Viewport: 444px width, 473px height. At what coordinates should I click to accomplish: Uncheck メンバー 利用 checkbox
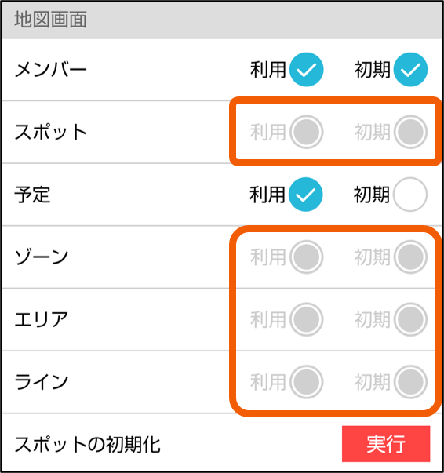[x=306, y=69]
